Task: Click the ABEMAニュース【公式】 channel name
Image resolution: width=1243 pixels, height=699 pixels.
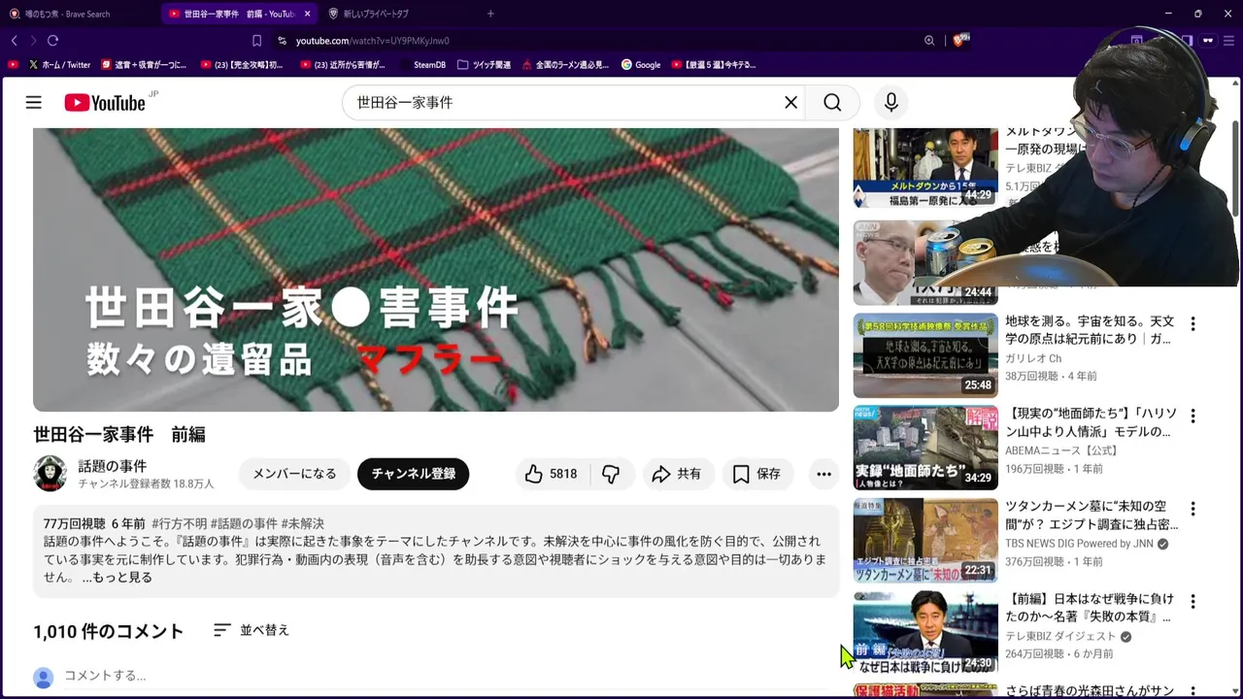Action: pyautogui.click(x=1061, y=450)
